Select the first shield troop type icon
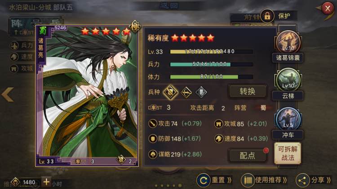This screenshot has width=337, height=189. (170, 92)
